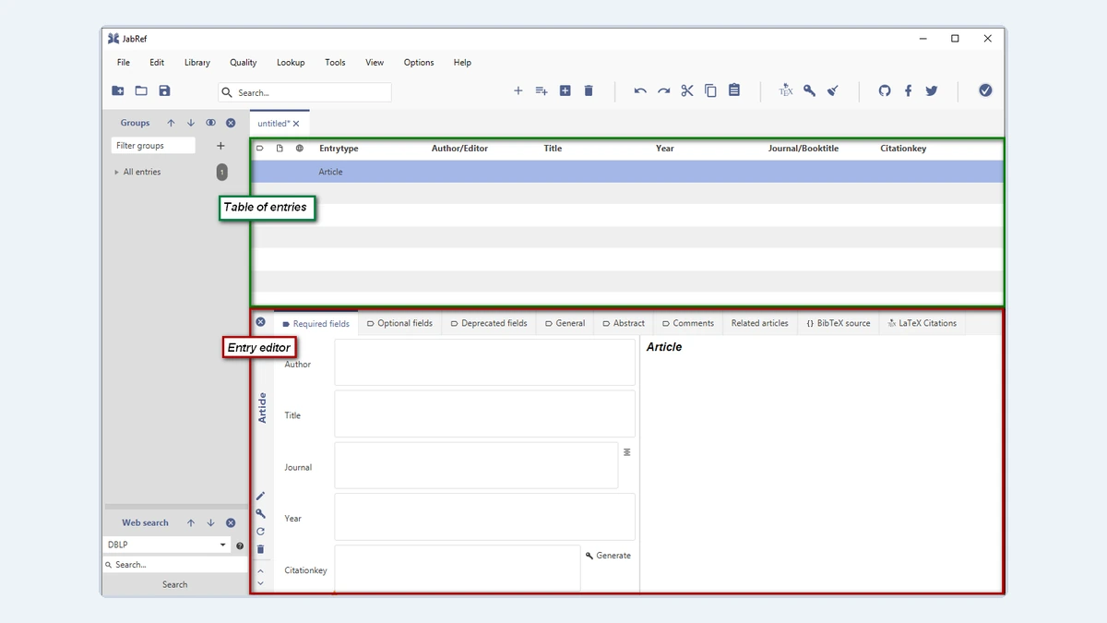The image size is (1107, 623).
Task: Click the pencil change entry type icon
Action: [x=260, y=497]
